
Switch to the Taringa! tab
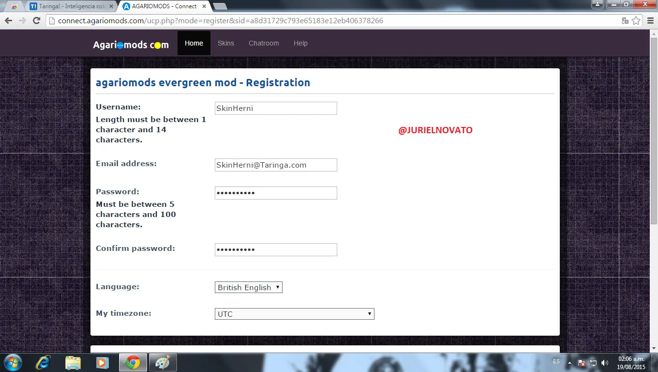click(x=71, y=6)
